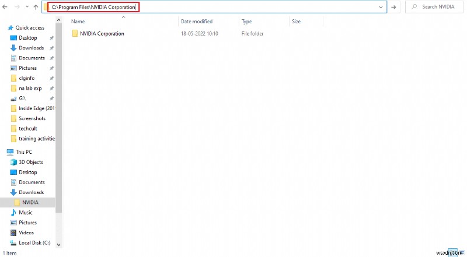The image size is (467, 257).
Task: Open Downloads under This PC
Action: tap(32, 192)
